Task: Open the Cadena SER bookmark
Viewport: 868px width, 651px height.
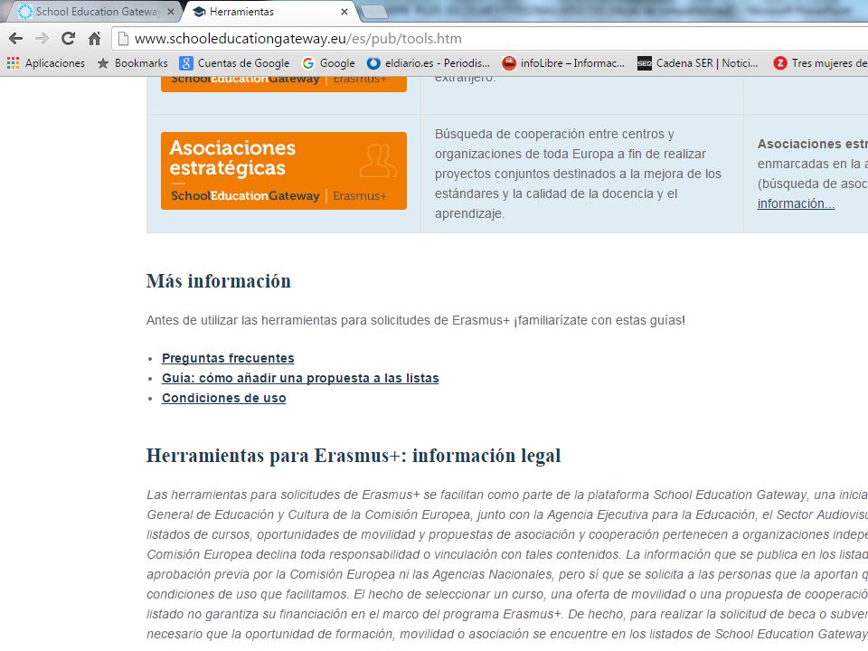Action: pyautogui.click(x=697, y=63)
